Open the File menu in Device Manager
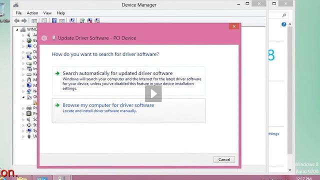The height and width of the screenshot is (180, 320). tap(18, 13)
